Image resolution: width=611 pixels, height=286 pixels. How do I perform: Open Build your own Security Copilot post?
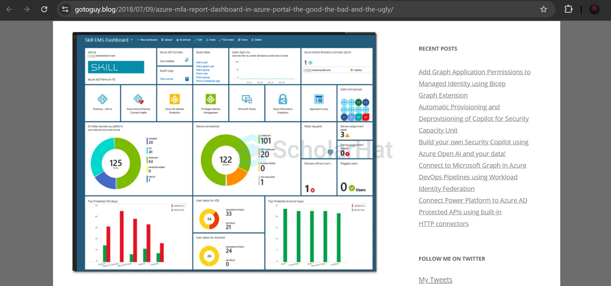pos(473,148)
